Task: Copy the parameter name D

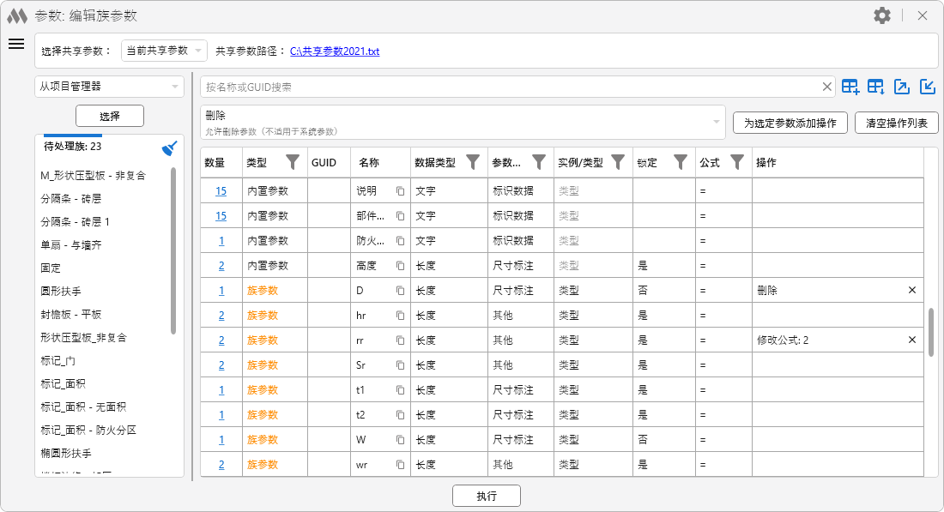Action: 400,291
